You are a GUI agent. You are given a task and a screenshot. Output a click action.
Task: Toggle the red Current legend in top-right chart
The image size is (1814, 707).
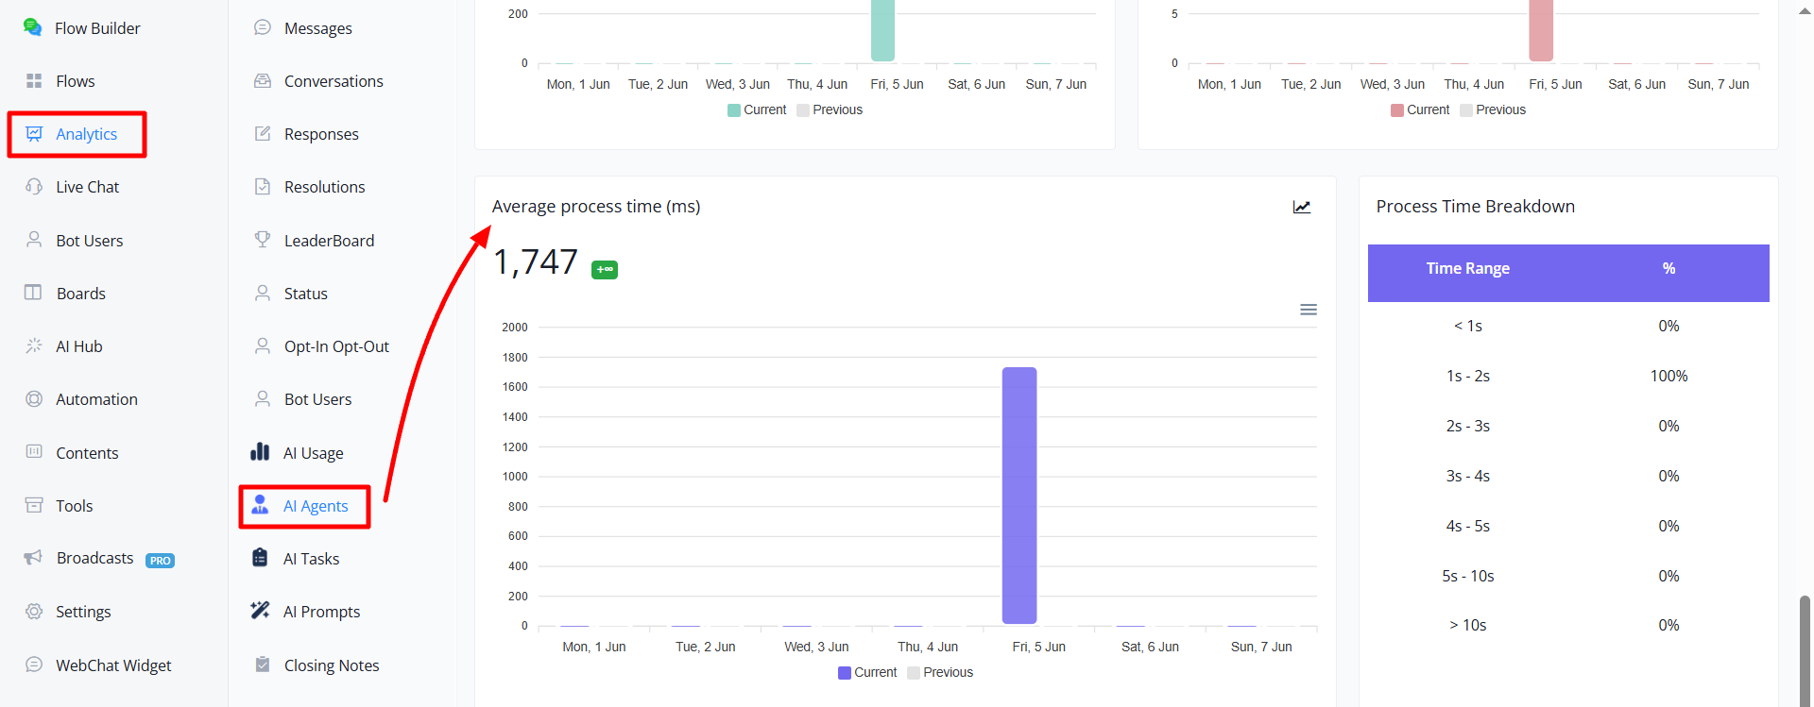[x=1420, y=109]
